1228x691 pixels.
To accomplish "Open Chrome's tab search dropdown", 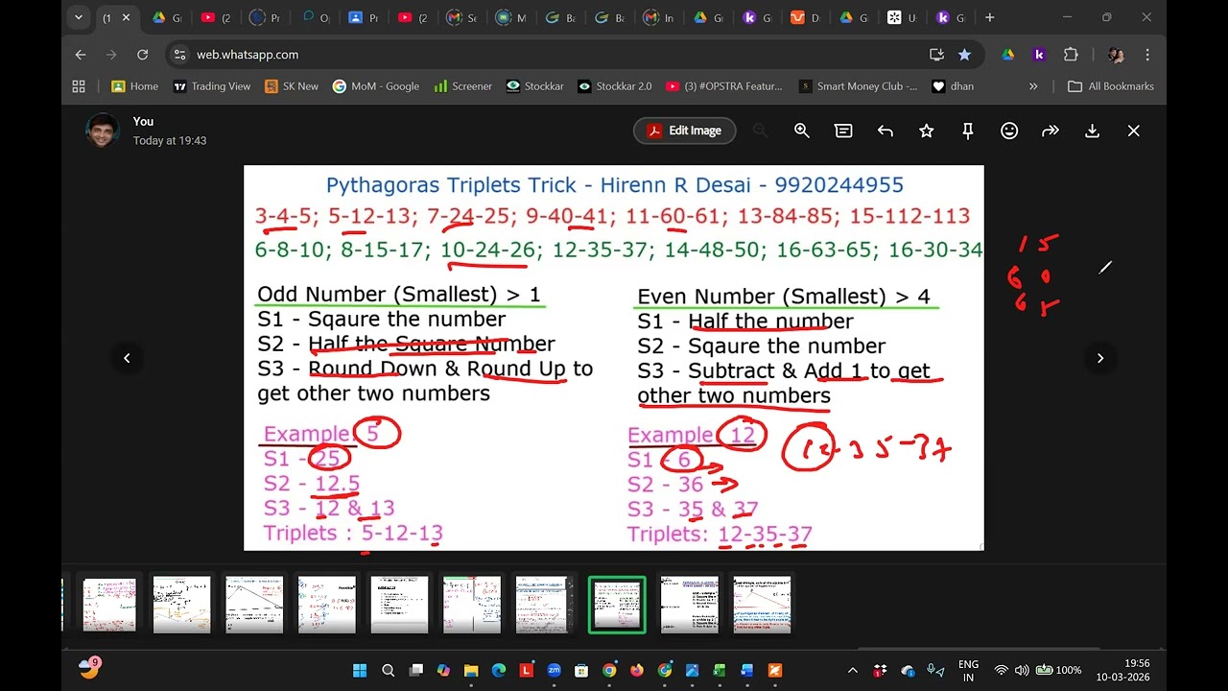I will [x=79, y=17].
